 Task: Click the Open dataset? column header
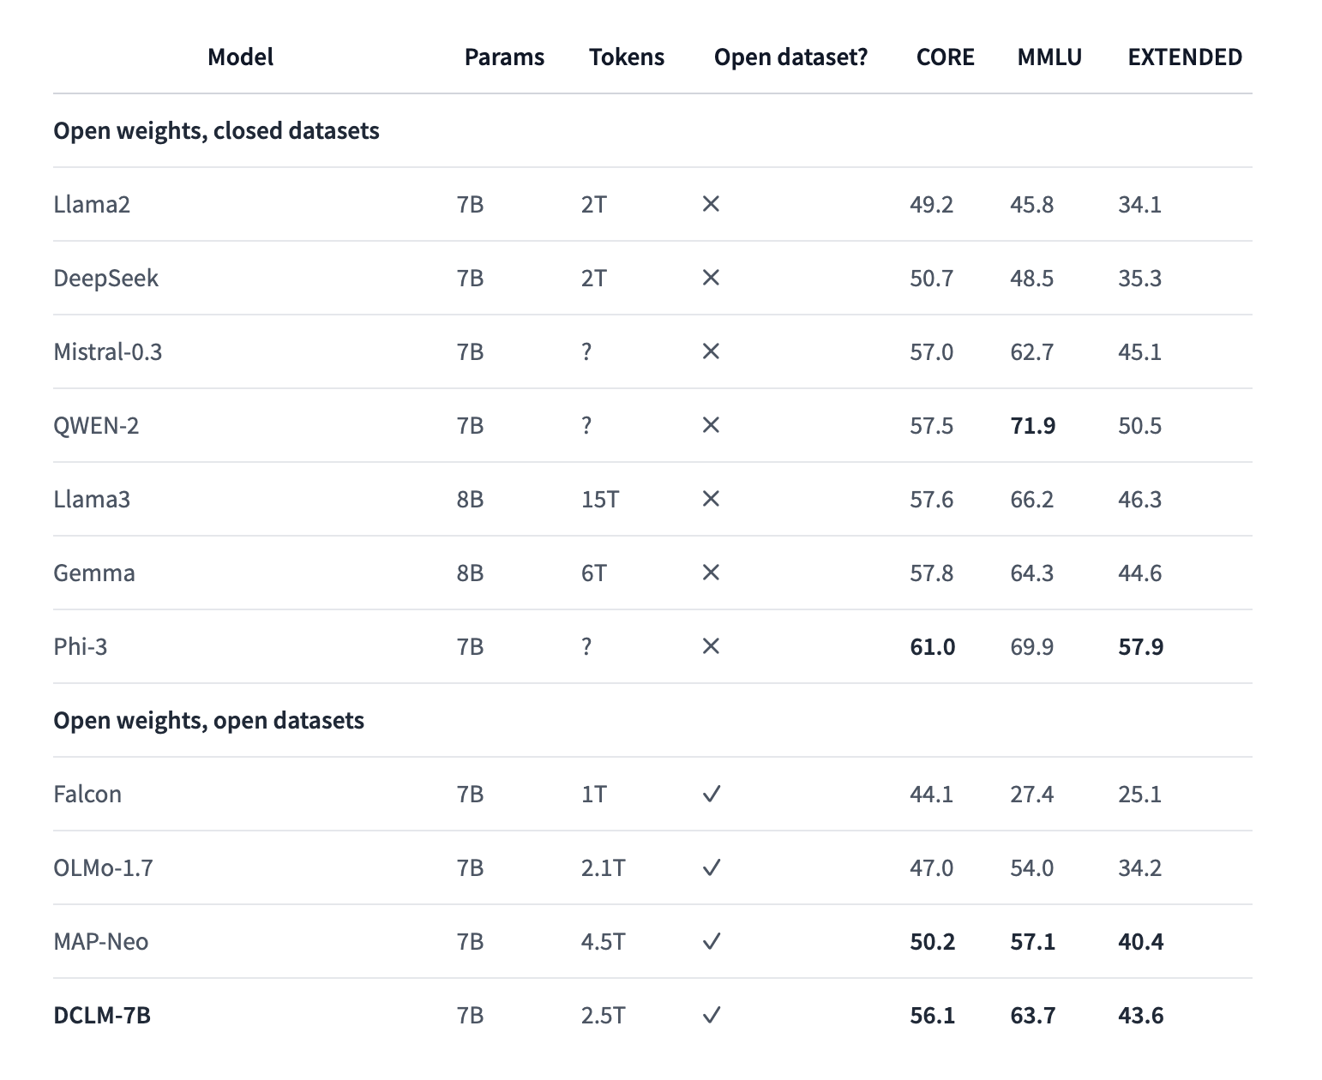pos(790,57)
